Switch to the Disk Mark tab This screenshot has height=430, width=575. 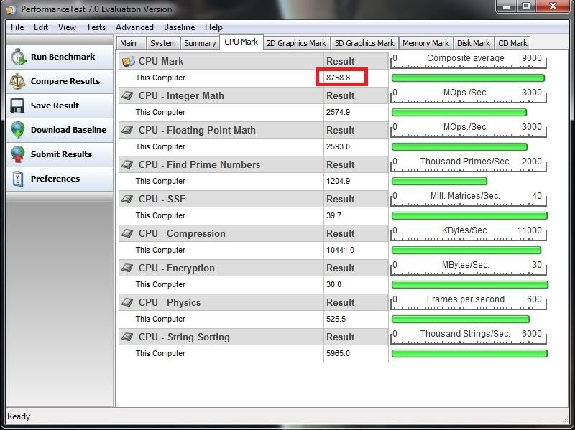(x=474, y=43)
